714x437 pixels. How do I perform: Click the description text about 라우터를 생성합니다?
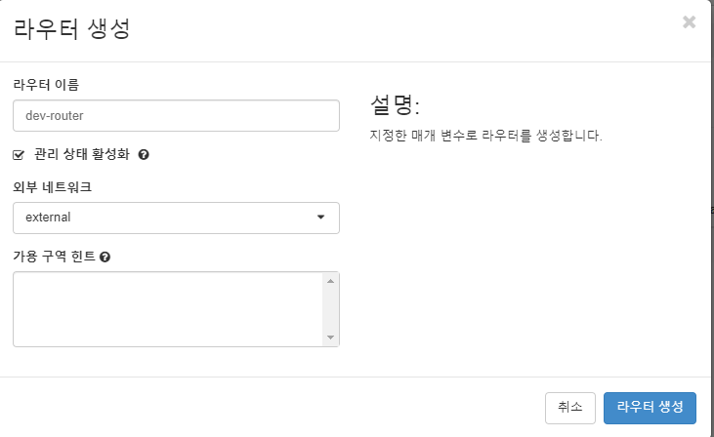click(x=485, y=136)
